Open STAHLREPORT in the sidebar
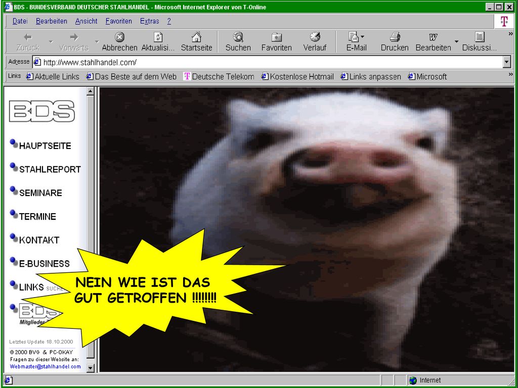The width and height of the screenshot is (518, 388). (x=50, y=169)
